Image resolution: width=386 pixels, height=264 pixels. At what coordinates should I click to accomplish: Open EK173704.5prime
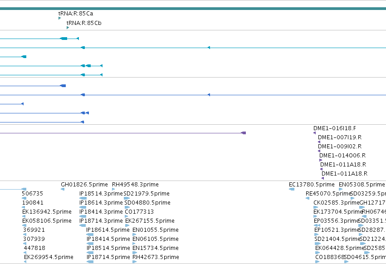pos(338,212)
